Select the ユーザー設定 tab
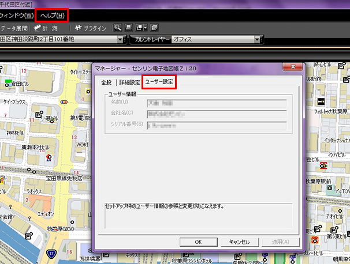Screen dimensions: 350x264 [159, 82]
